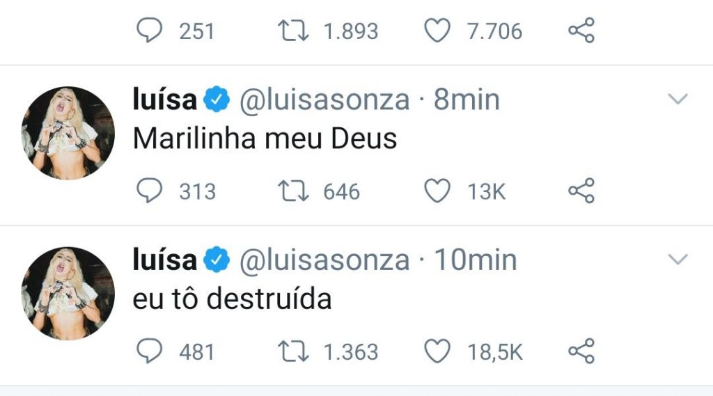The width and height of the screenshot is (713, 396).
Task: Open @luisasonza handle on the 10min tweet
Action: 324,260
